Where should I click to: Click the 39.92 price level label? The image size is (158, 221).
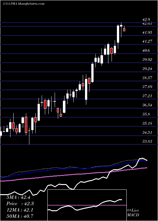147,60
